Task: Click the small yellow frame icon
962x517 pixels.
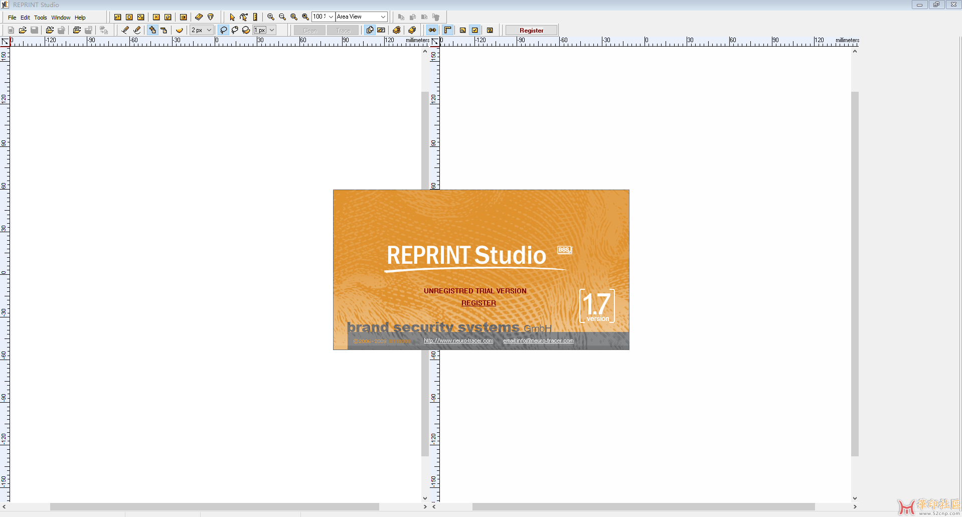Action: [463, 30]
